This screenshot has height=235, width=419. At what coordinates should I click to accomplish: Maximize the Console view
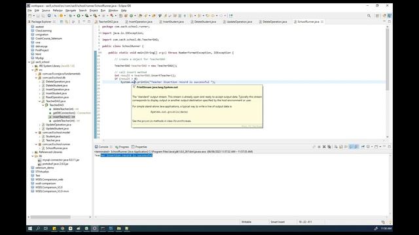(390, 146)
